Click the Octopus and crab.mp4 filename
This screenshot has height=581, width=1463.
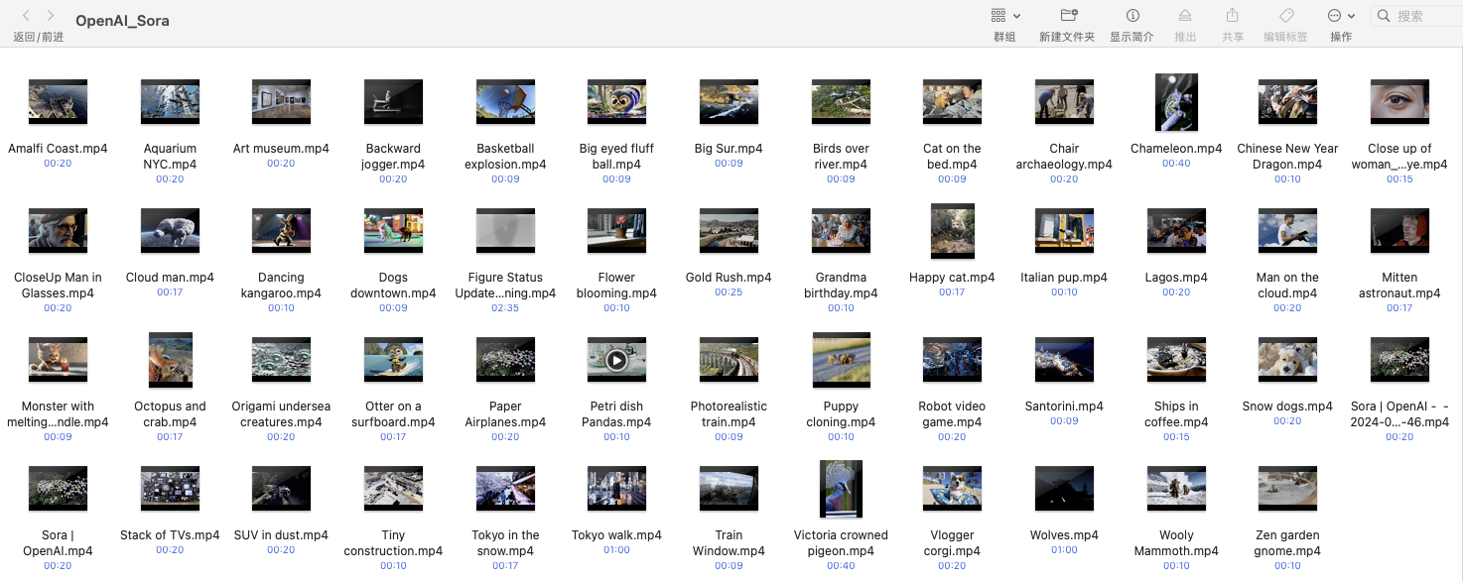170,414
